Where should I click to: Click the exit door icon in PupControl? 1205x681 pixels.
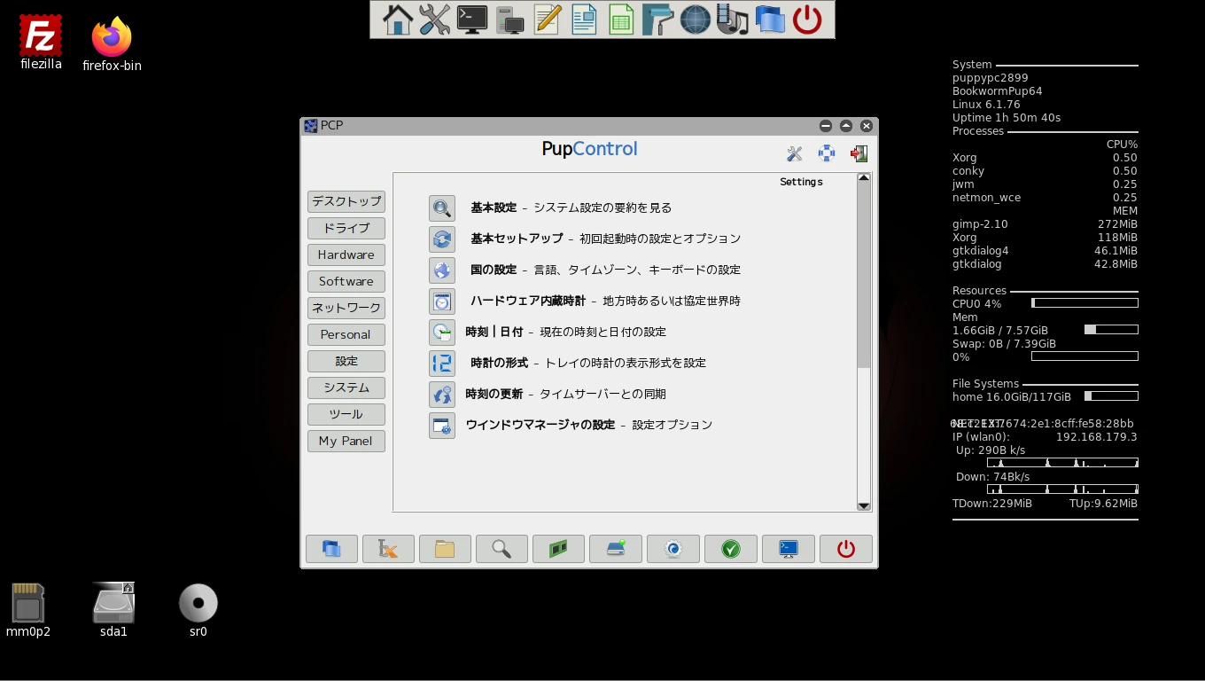click(859, 153)
